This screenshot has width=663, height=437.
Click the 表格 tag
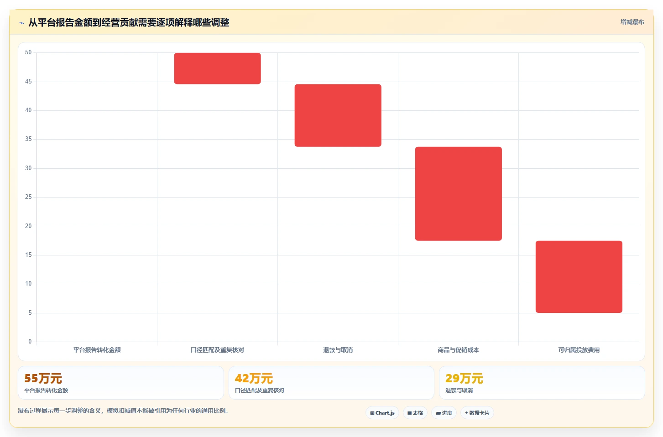pyautogui.click(x=415, y=413)
